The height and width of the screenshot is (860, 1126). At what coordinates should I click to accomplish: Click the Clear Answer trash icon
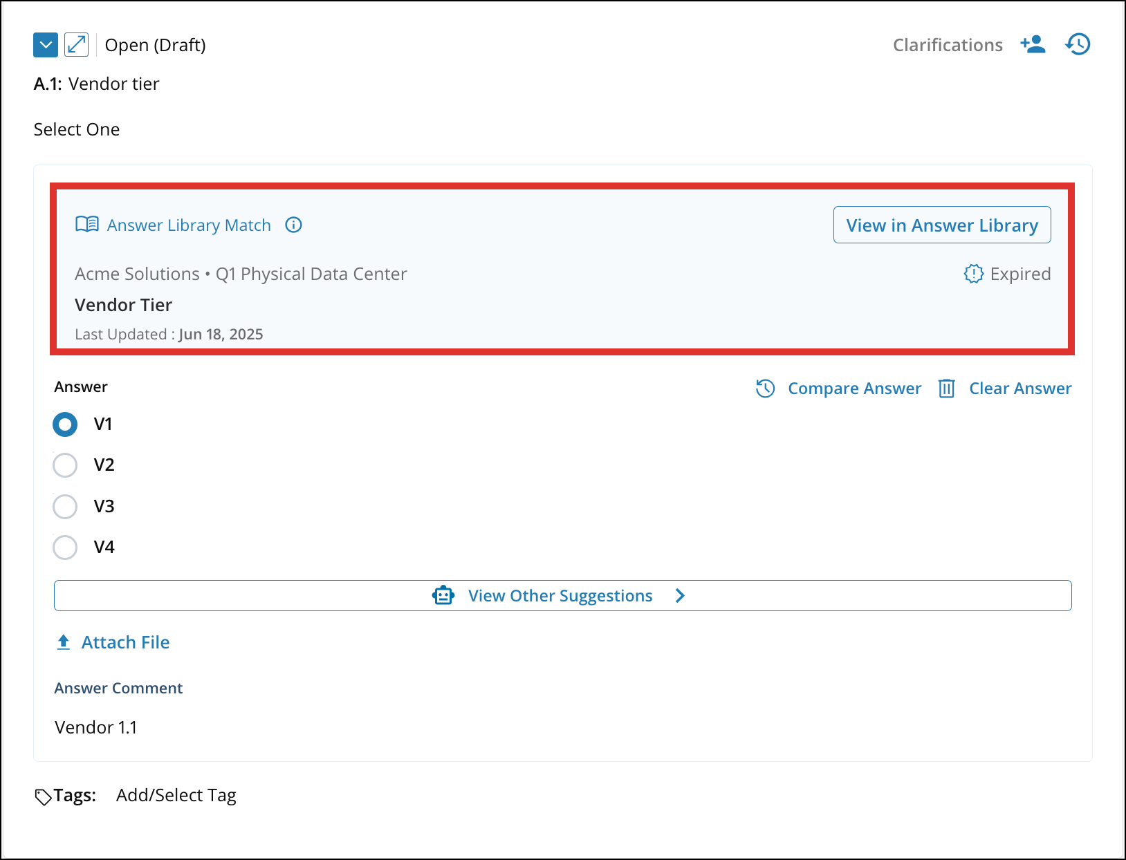(x=946, y=389)
